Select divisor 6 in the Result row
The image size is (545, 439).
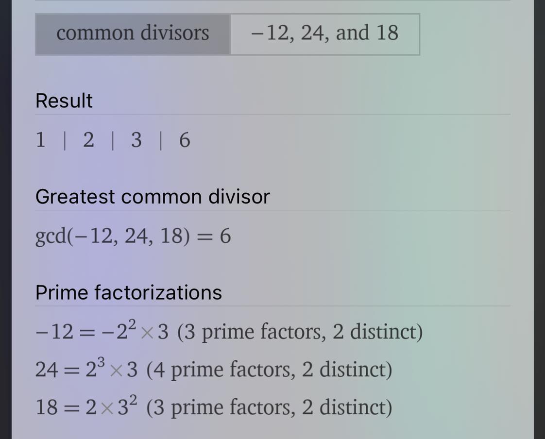(x=185, y=140)
